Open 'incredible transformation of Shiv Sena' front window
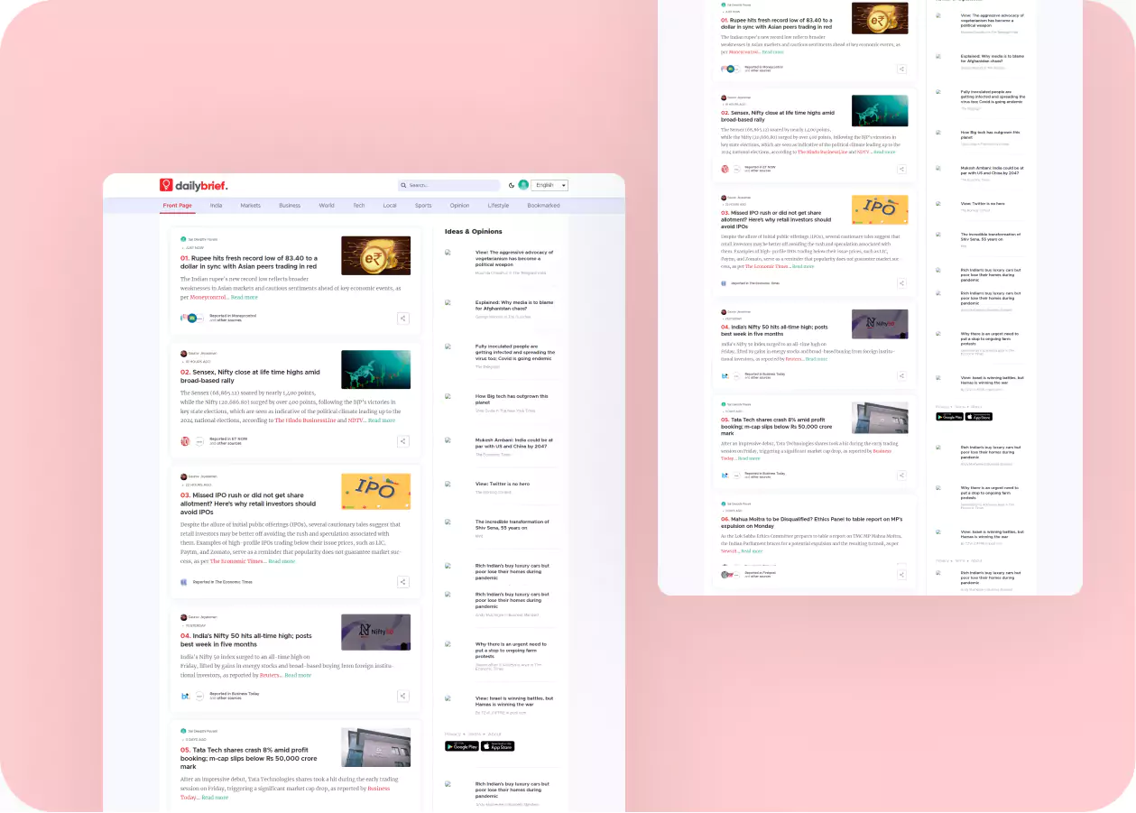This screenshot has width=1136, height=813. point(513,524)
